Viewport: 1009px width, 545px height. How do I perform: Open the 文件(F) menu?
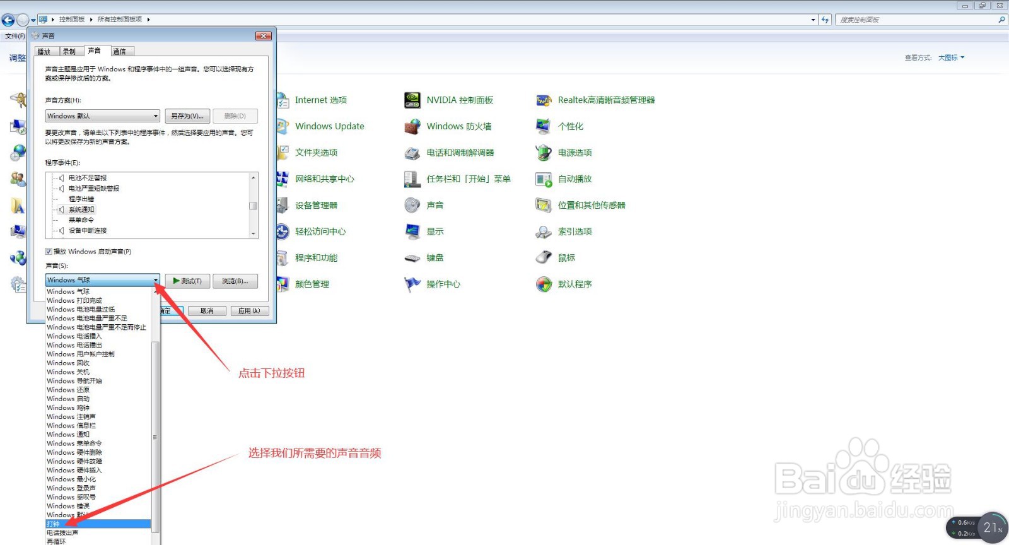pyautogui.click(x=15, y=37)
